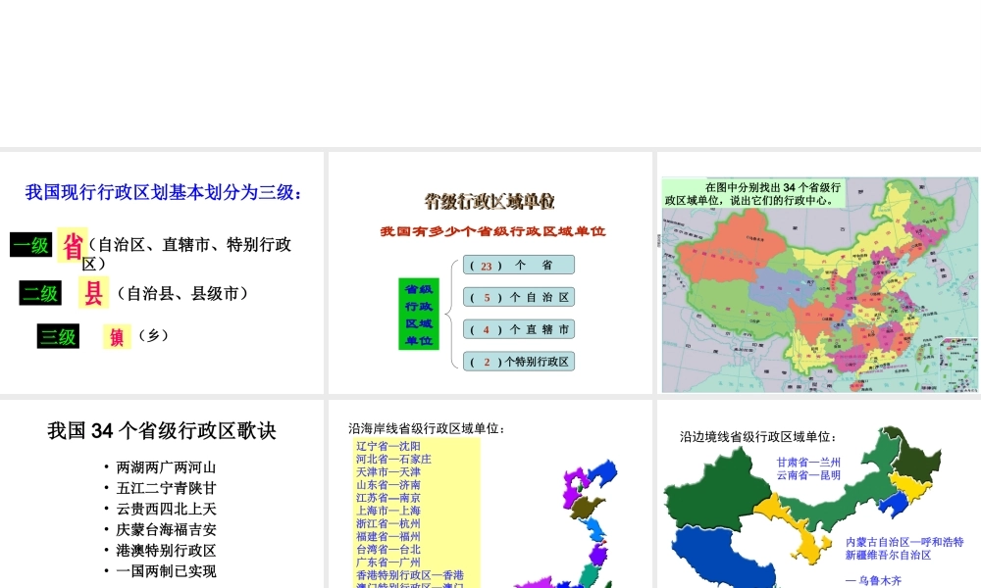Select the line 山东省—济南
Screen dimensions: 981x588
(388, 485)
